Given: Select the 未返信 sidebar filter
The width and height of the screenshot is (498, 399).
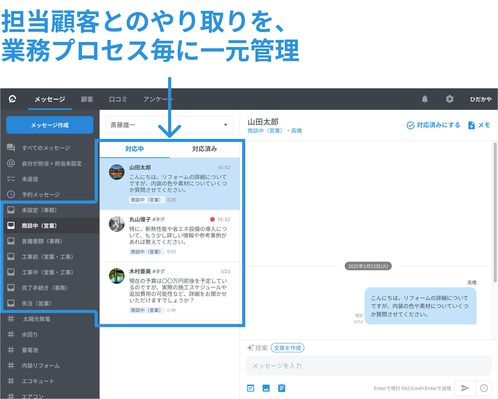Looking at the screenshot, I should (x=30, y=179).
